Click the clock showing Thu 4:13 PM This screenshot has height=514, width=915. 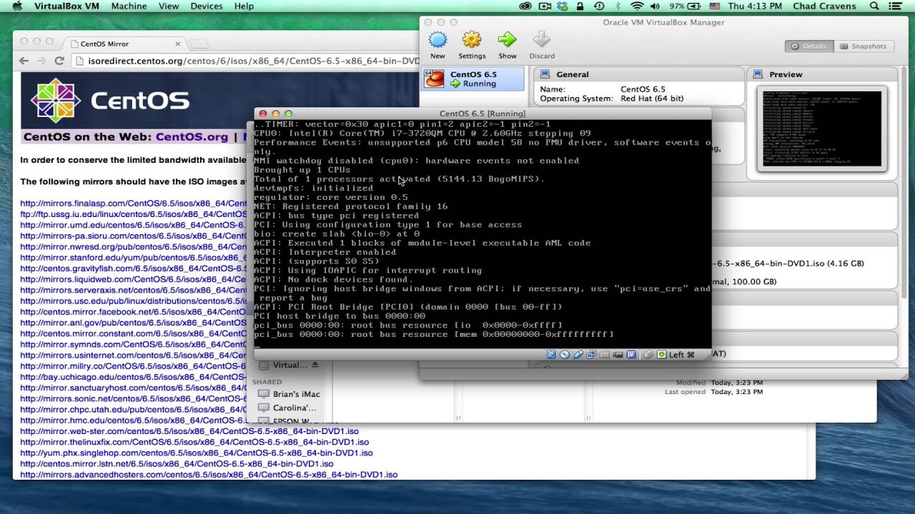coord(755,6)
